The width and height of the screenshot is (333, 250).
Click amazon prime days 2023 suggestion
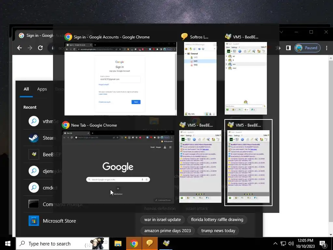pos(167,231)
